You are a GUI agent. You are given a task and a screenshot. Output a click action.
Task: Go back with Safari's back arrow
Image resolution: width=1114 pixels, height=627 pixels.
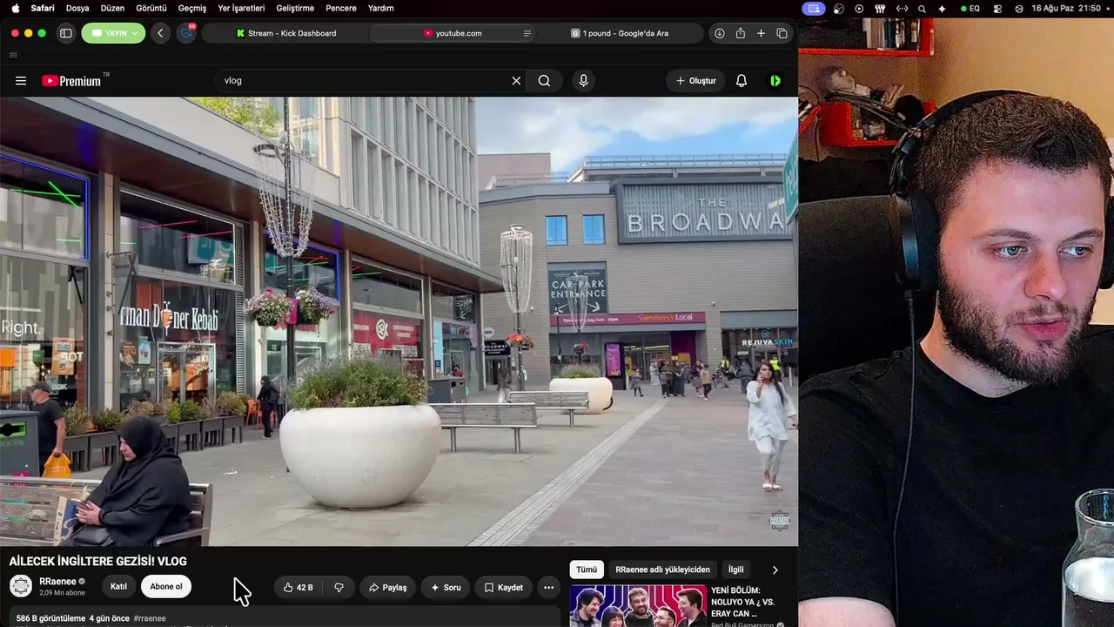pos(160,33)
